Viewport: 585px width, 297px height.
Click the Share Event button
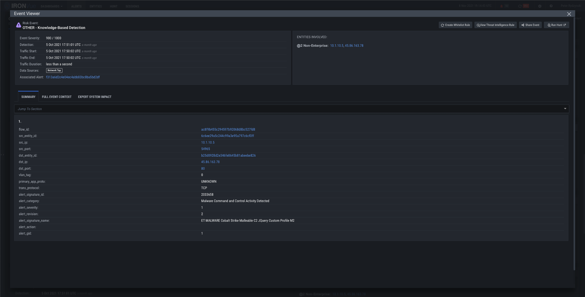click(530, 25)
